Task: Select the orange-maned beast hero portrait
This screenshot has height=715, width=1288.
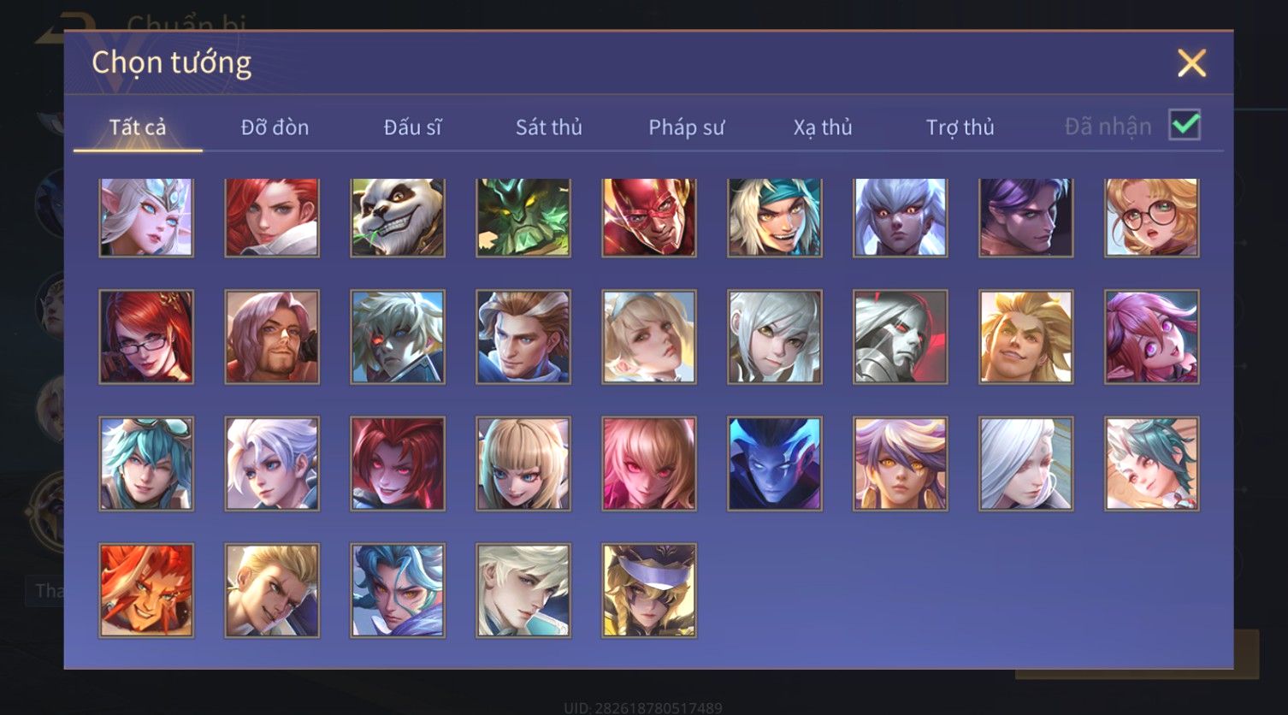Action: pos(146,590)
